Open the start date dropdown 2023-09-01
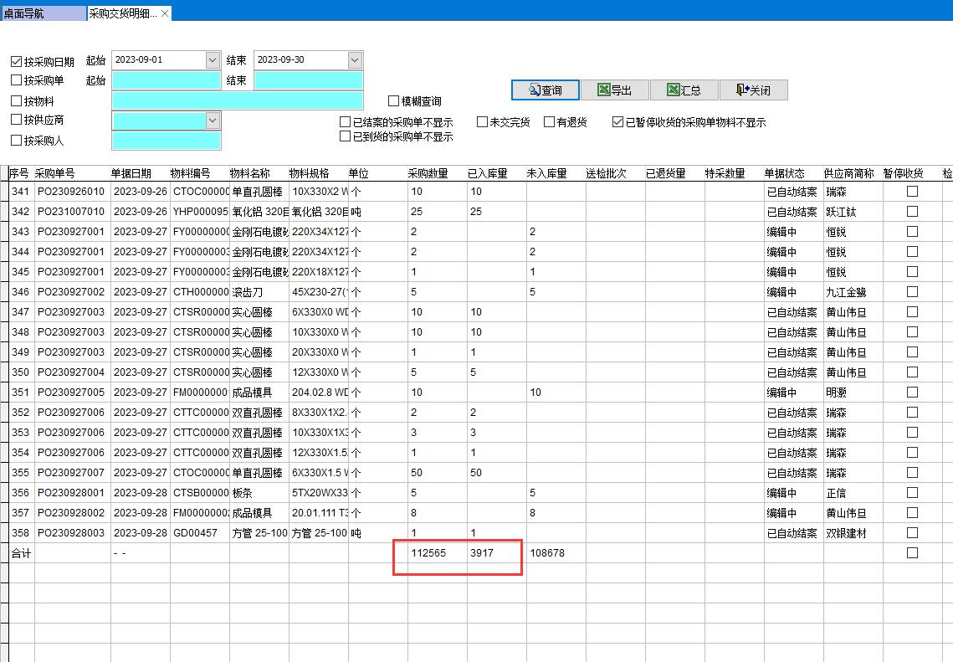The height and width of the screenshot is (662, 953). point(212,60)
